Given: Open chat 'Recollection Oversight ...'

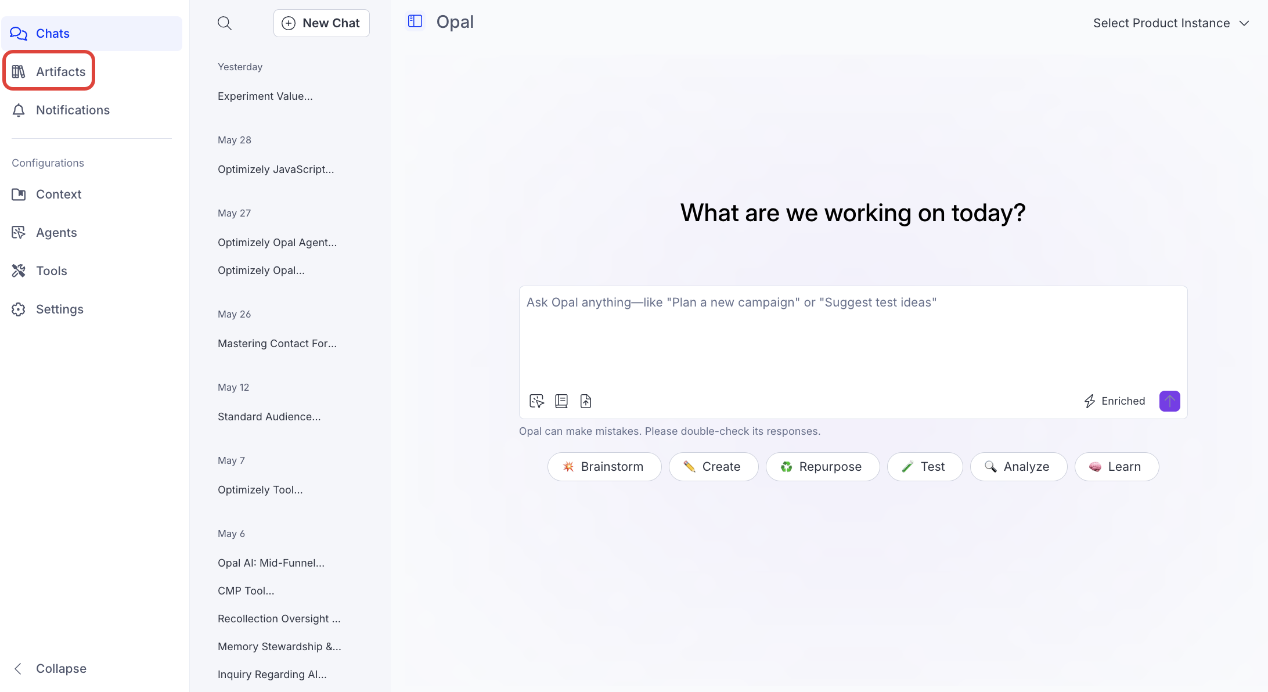Looking at the screenshot, I should tap(279, 619).
